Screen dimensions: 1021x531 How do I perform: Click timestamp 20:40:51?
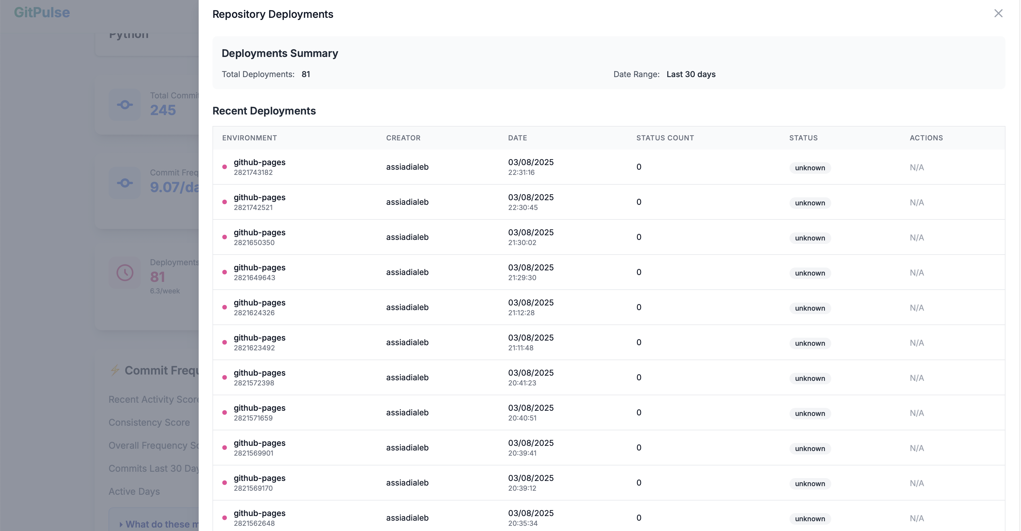tap(522, 418)
